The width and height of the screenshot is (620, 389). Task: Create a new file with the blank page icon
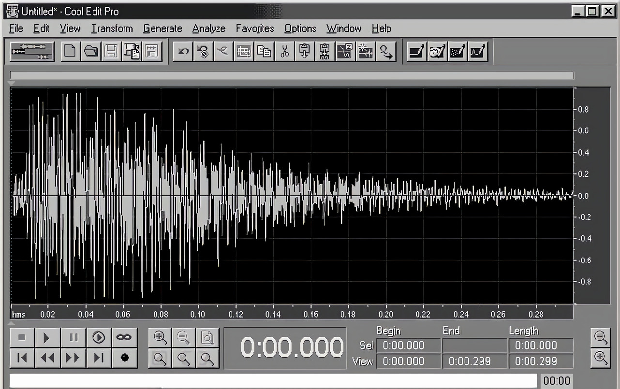[70, 51]
